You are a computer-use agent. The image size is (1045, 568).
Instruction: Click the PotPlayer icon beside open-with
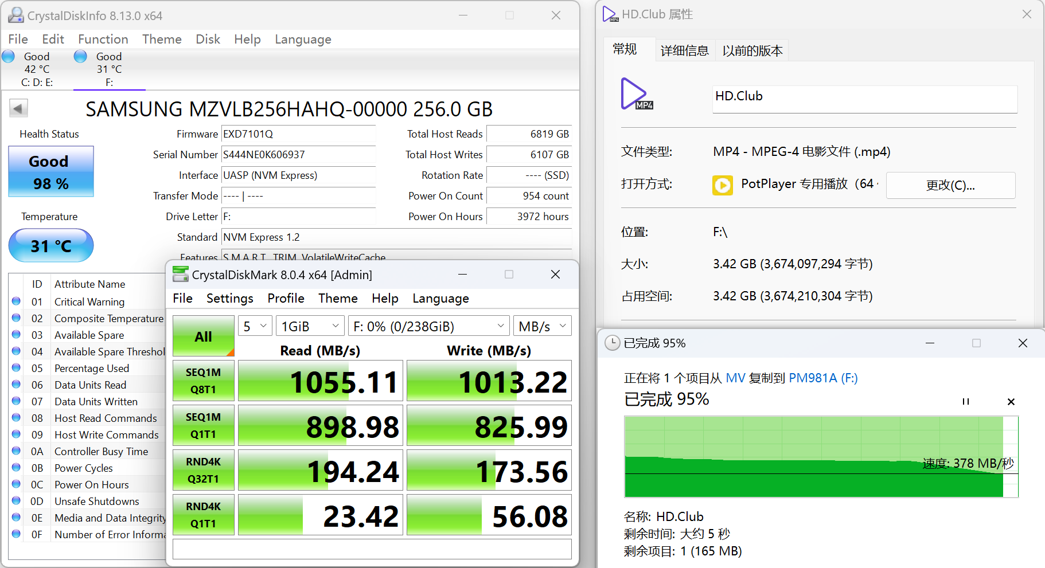pyautogui.click(x=723, y=185)
